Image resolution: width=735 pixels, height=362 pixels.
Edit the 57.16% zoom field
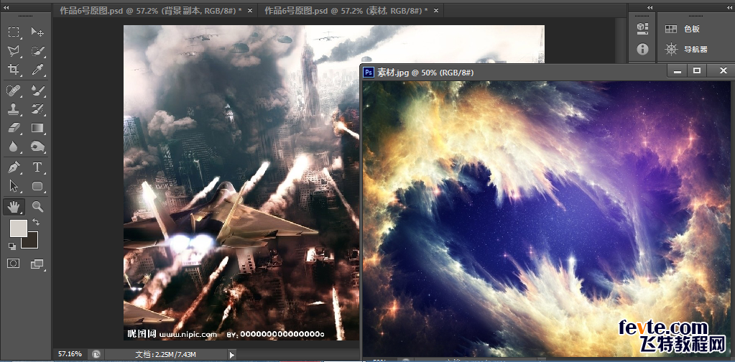tap(70, 354)
